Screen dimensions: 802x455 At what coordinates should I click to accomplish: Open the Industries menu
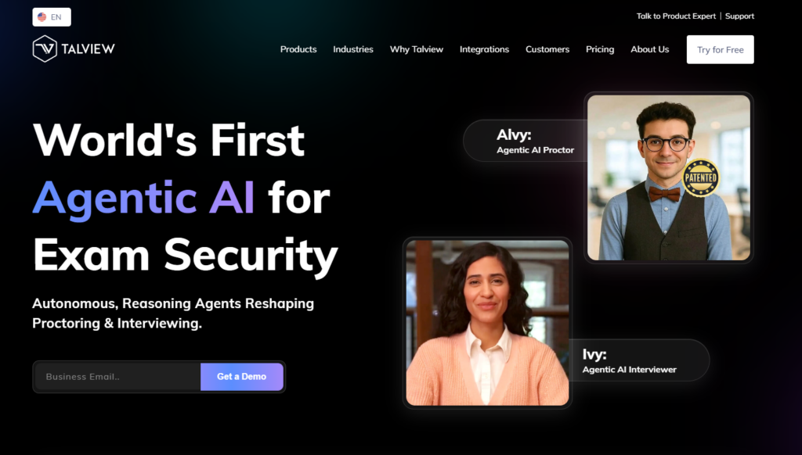pos(353,49)
